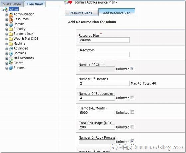This screenshot has width=186, height=153.
Task: Click the Advanced icon in the tree
Action: coord(11,48)
